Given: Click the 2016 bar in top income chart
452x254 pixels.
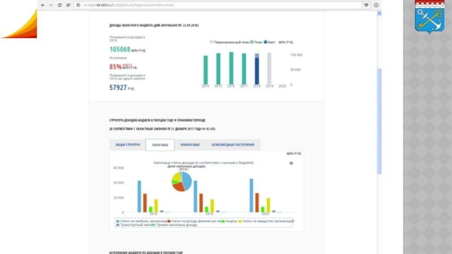Looking at the screenshot, I should [x=231, y=68].
